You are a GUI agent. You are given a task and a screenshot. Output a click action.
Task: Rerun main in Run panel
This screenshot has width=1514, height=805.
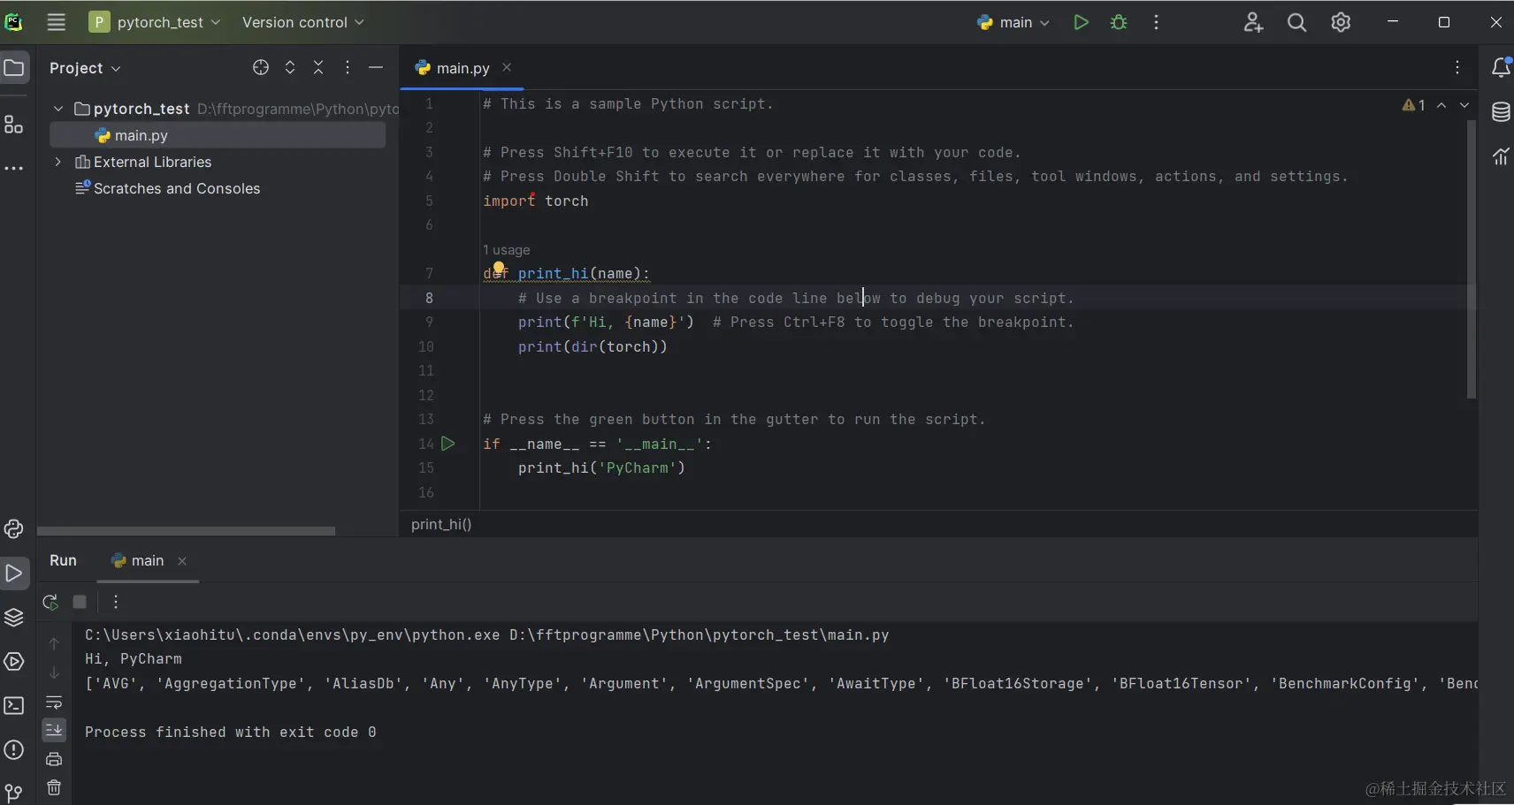pyautogui.click(x=50, y=602)
